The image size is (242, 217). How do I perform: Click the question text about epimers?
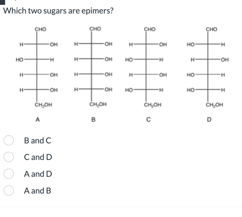(x=58, y=11)
